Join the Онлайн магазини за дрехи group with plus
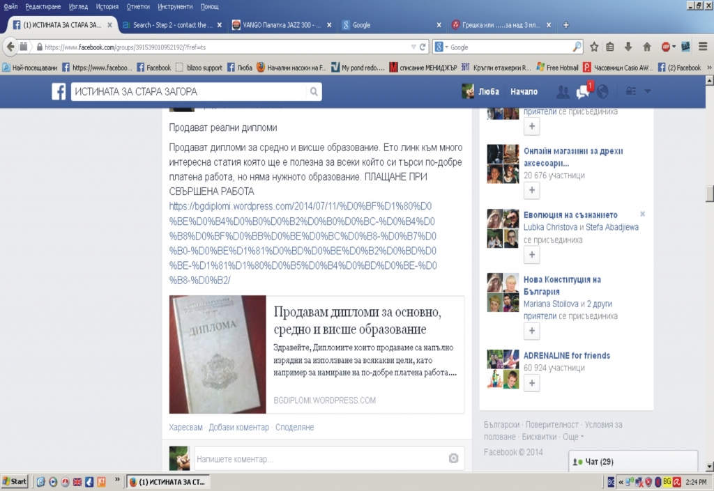 [x=532, y=190]
